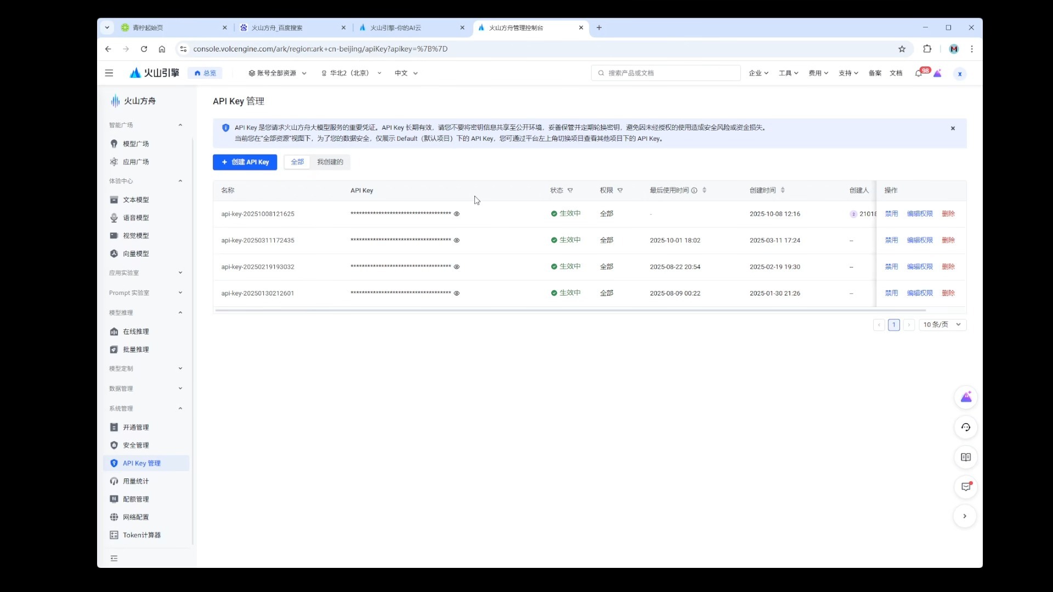Open 用量统计 in the sidebar
Screen dimensions: 1053x592
(x=135, y=481)
